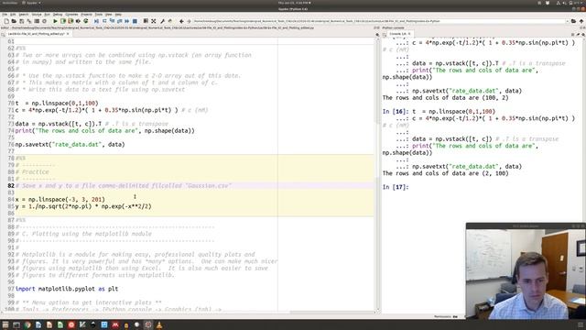Open the File menu
586x330 pixels.
click(5, 15)
